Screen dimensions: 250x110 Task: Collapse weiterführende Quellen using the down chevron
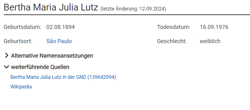pyautogui.click(x=7, y=67)
